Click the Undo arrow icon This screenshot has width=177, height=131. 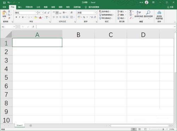8,2
